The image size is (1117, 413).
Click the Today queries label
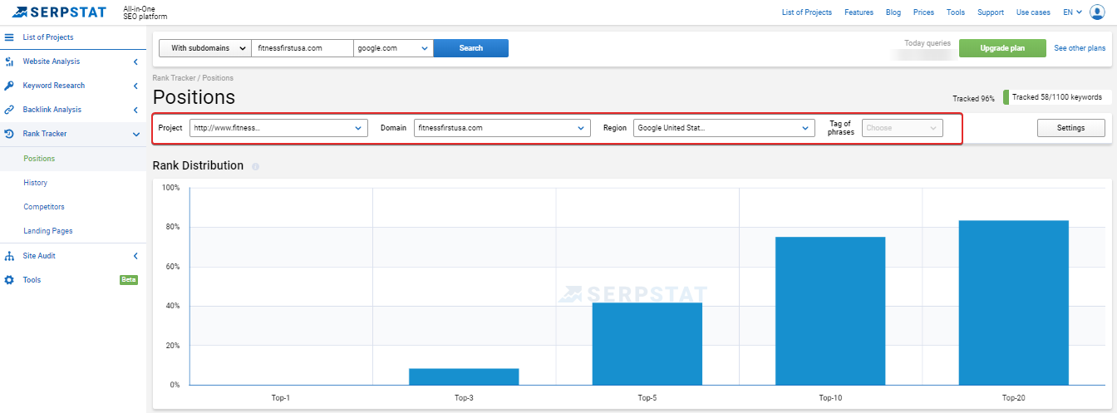(x=928, y=42)
